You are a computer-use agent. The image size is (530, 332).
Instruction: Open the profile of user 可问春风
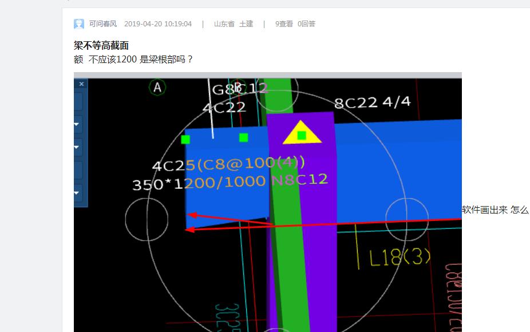coord(103,23)
